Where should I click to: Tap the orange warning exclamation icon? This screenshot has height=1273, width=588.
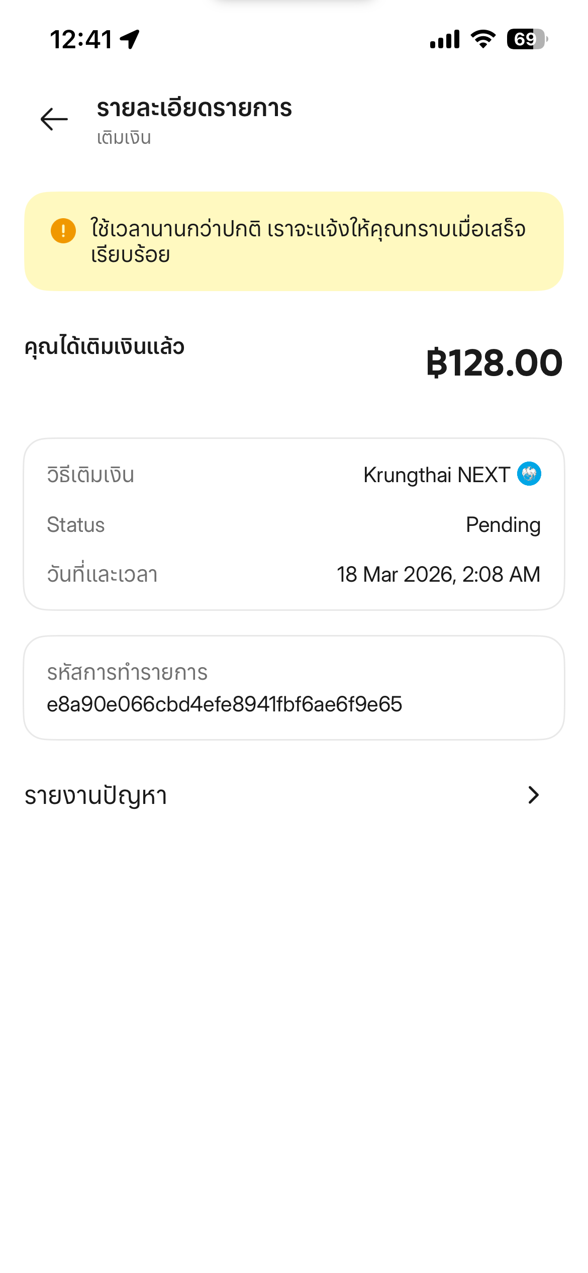pos(63,231)
